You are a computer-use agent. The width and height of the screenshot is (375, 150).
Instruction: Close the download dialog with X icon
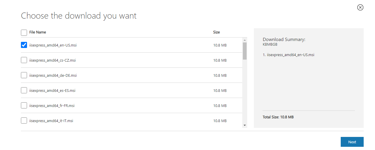(360, 8)
